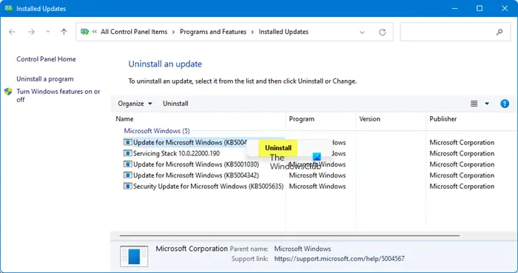Select update KB5004342 row
The height and width of the screenshot is (273, 518).
pos(196,175)
